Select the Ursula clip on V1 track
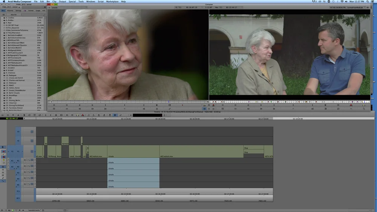This screenshot has height=212, width=377. pos(133,151)
